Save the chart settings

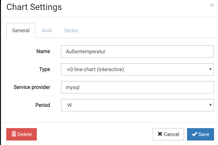[200, 134]
